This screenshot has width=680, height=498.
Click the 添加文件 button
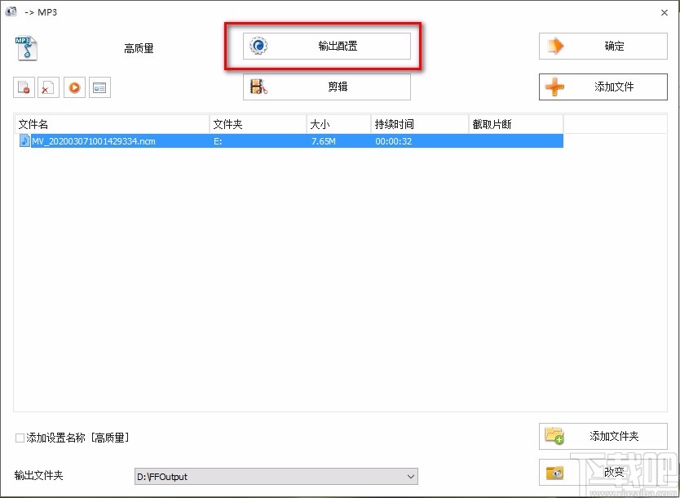point(603,87)
